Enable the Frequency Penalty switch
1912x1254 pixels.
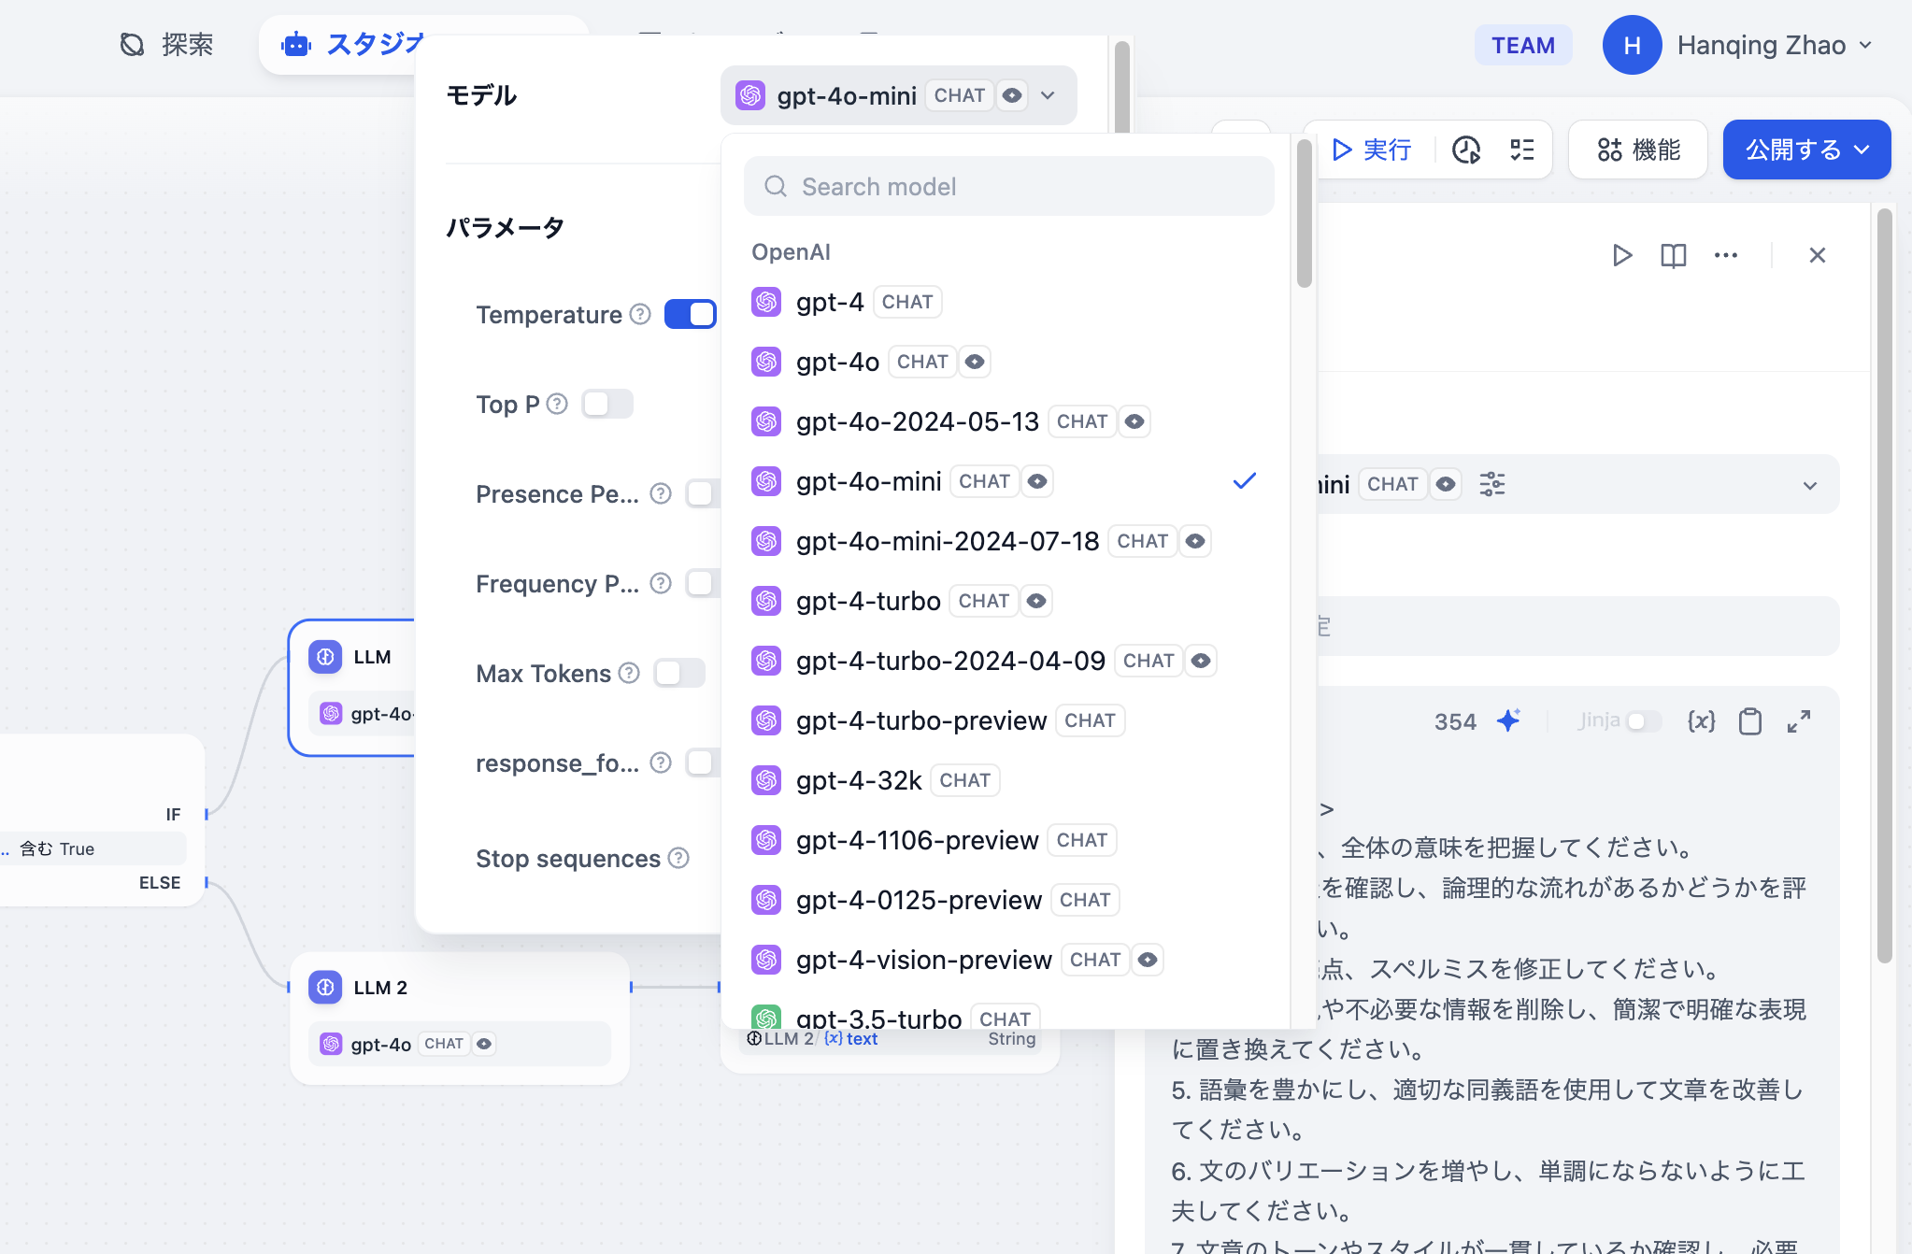point(704,583)
